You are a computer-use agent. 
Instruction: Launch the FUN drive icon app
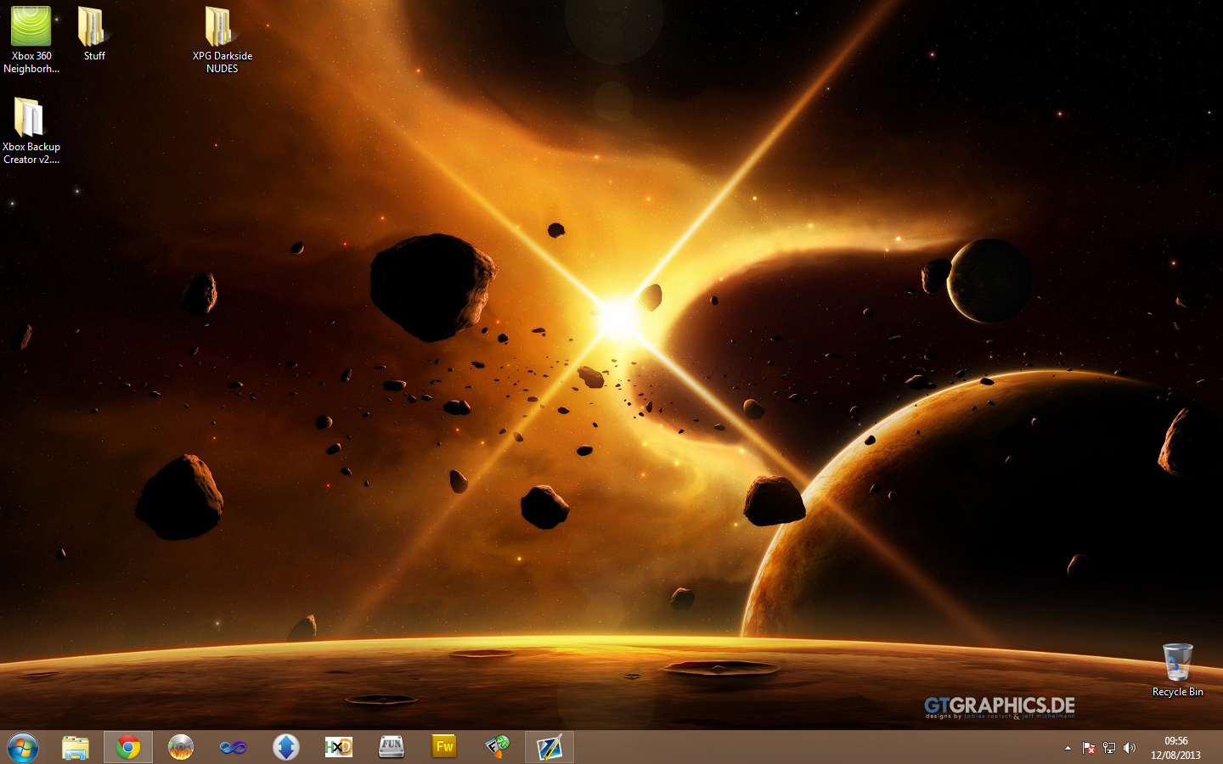point(392,747)
